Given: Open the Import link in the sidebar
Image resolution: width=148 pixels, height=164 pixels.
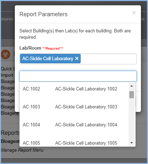Looking at the screenshot, I should pos(7,75).
